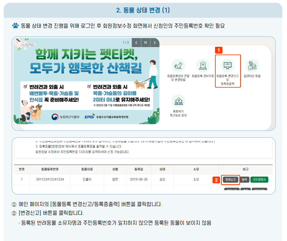Go to the next banner slide
287x241 pixels.
coord(155,42)
